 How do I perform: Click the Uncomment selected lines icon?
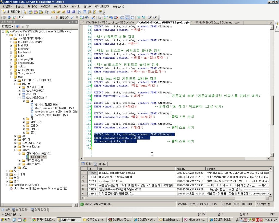point(144,17)
